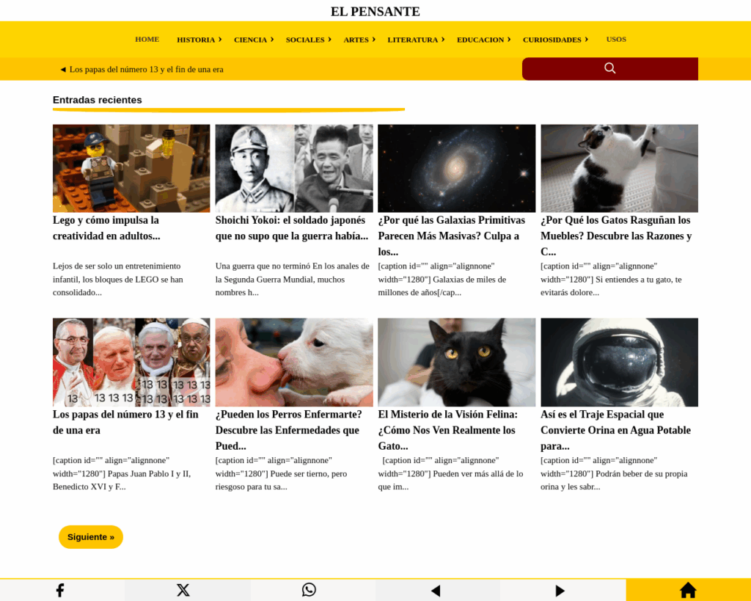The height and width of the screenshot is (601, 751).
Task: Click the EL PENSANTE site title
Action: (375, 12)
